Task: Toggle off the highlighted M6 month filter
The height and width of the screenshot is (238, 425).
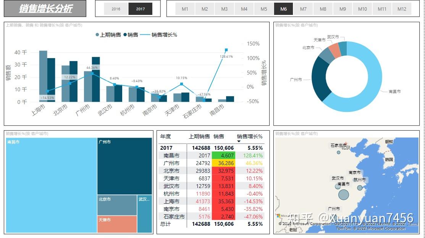Action: pyautogui.click(x=283, y=8)
